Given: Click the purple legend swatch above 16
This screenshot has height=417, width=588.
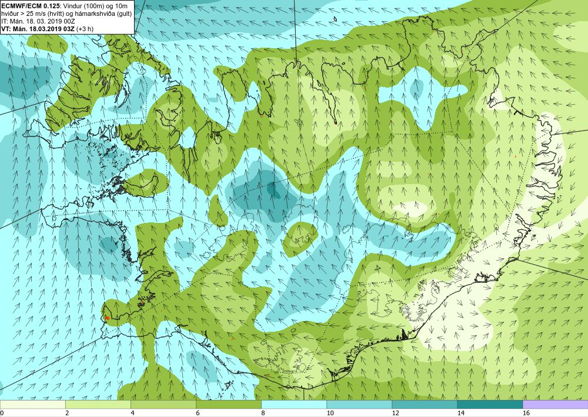Looking at the screenshot, I should [556, 405].
